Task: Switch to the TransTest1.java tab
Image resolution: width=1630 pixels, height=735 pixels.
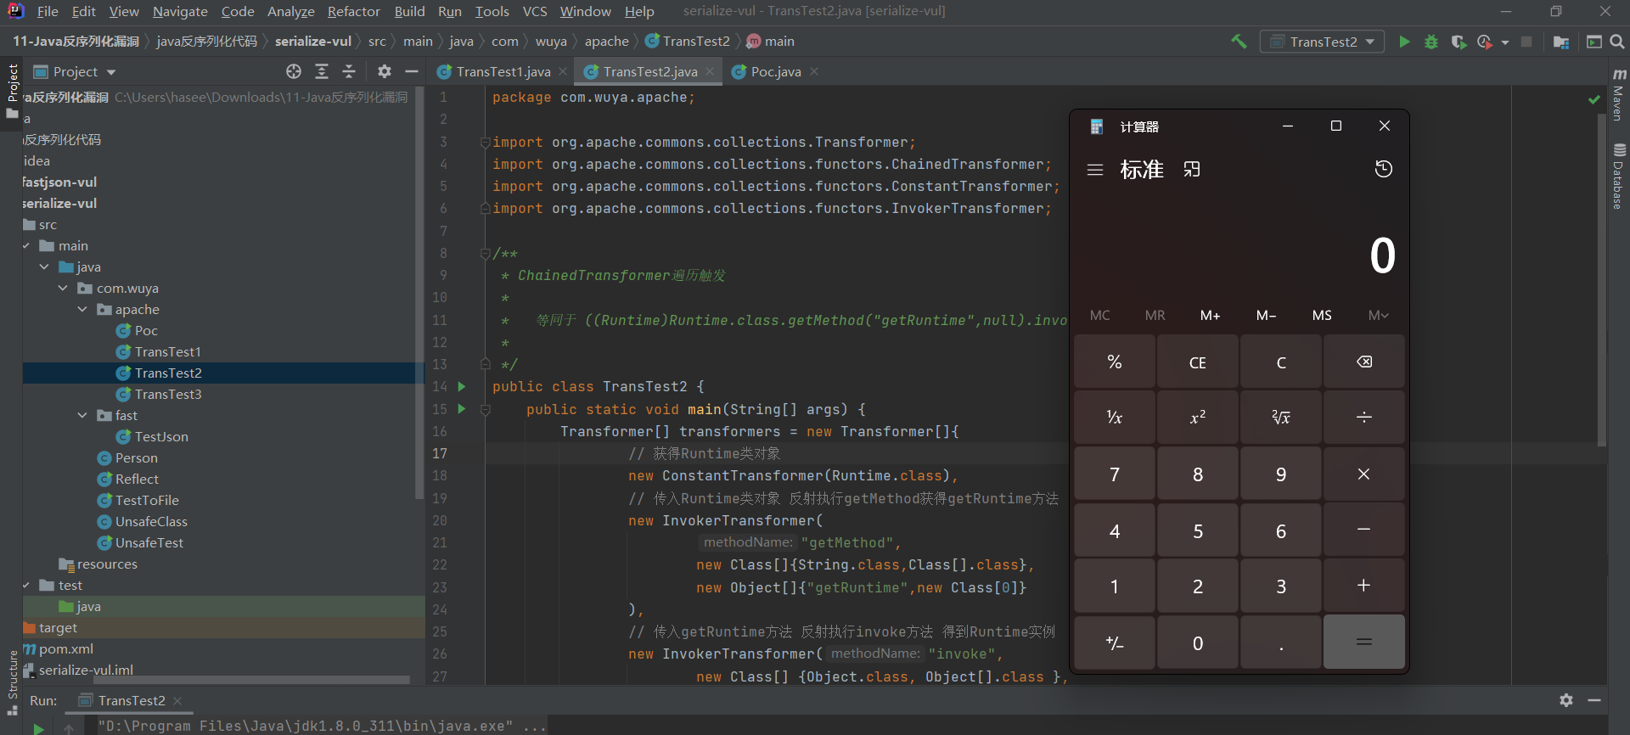Action: tap(503, 72)
